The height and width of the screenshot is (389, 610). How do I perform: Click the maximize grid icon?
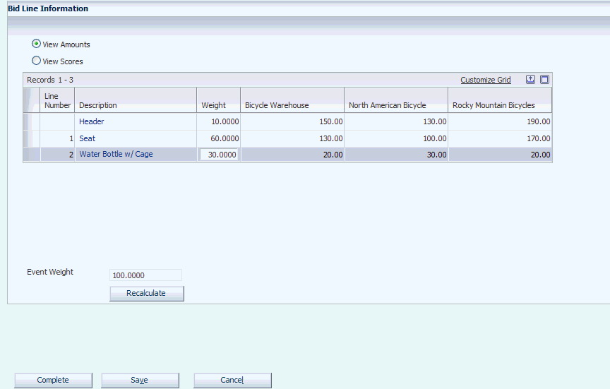(544, 79)
